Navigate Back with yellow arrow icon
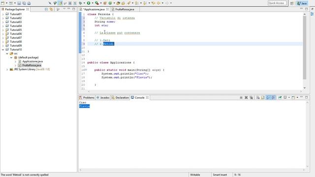The image size is (315, 177). pos(158,3)
